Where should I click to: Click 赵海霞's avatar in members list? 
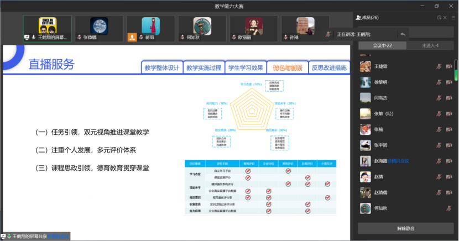365,161
